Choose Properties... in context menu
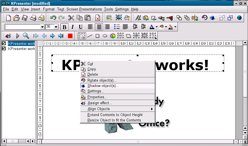This screenshot has height=146, width=248. coord(117,97)
